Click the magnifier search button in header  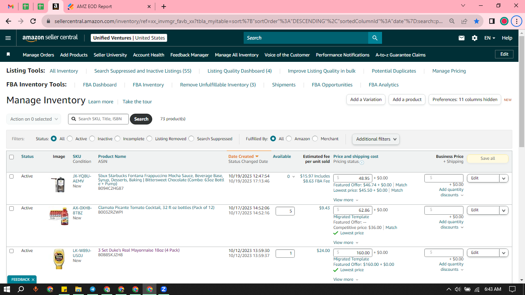[x=375, y=38]
